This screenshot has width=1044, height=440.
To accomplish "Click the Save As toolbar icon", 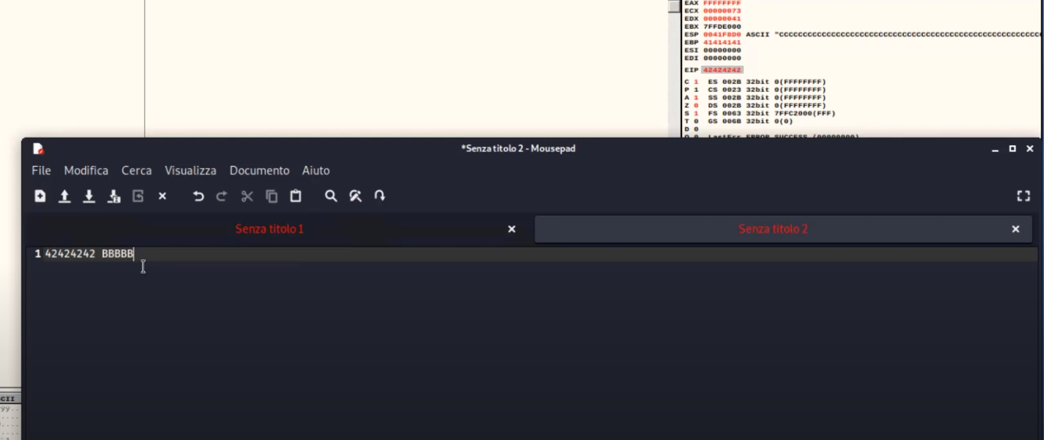I will point(114,196).
